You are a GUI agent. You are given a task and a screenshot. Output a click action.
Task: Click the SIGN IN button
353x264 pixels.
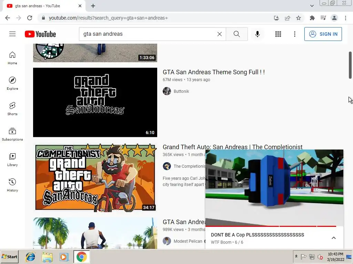point(323,34)
